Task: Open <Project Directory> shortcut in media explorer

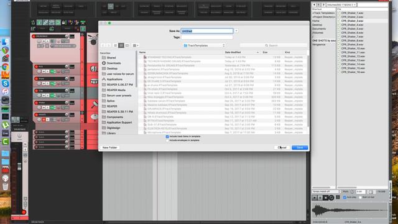Action: (323, 17)
